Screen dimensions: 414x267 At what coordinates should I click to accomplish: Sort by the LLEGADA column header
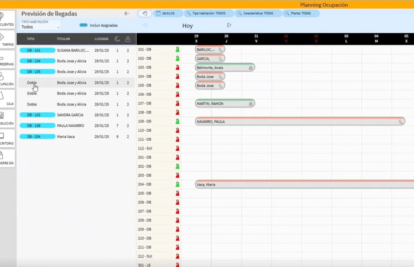[101, 39]
